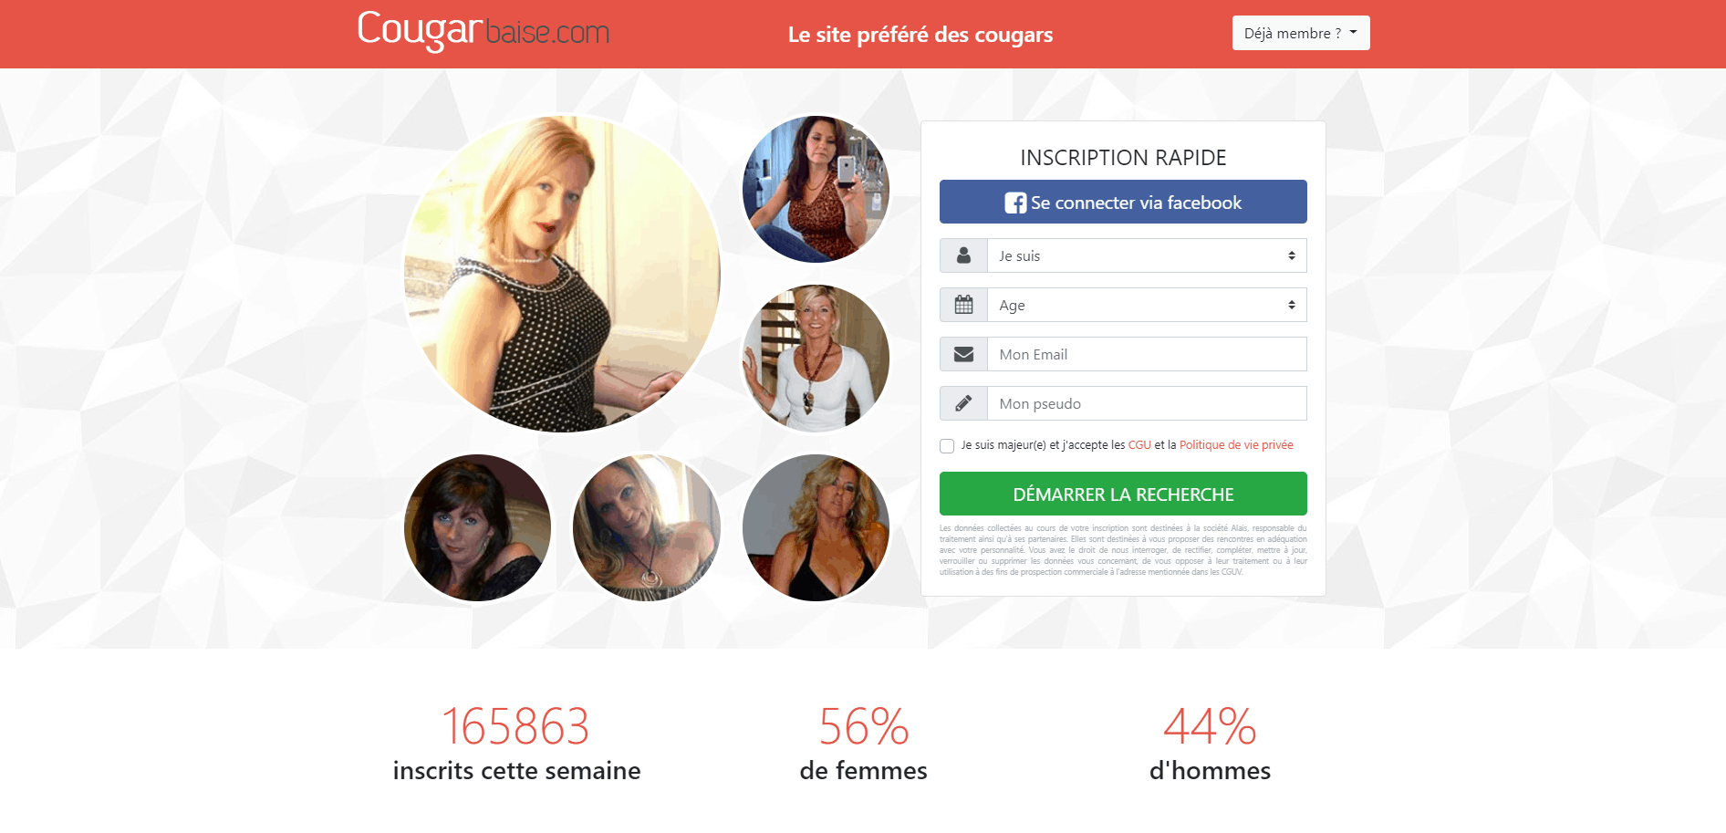Click the pencil icon beside Mon pseudo

(963, 403)
